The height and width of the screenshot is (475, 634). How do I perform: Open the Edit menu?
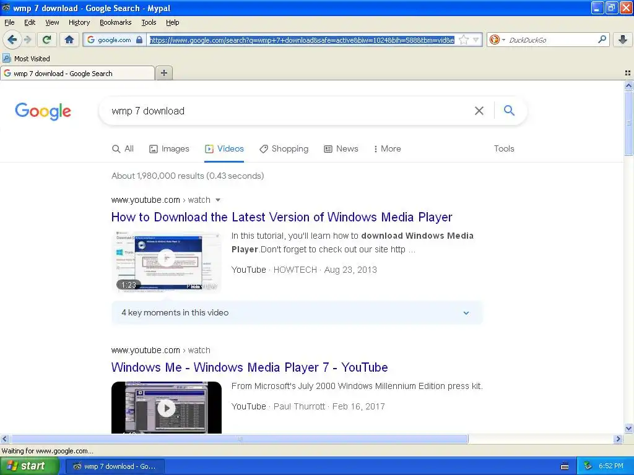30,22
